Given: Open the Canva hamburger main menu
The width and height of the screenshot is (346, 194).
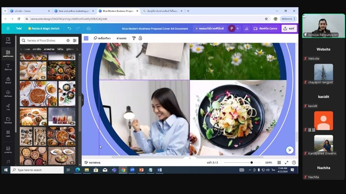Looking at the screenshot, I should [x=8, y=28].
